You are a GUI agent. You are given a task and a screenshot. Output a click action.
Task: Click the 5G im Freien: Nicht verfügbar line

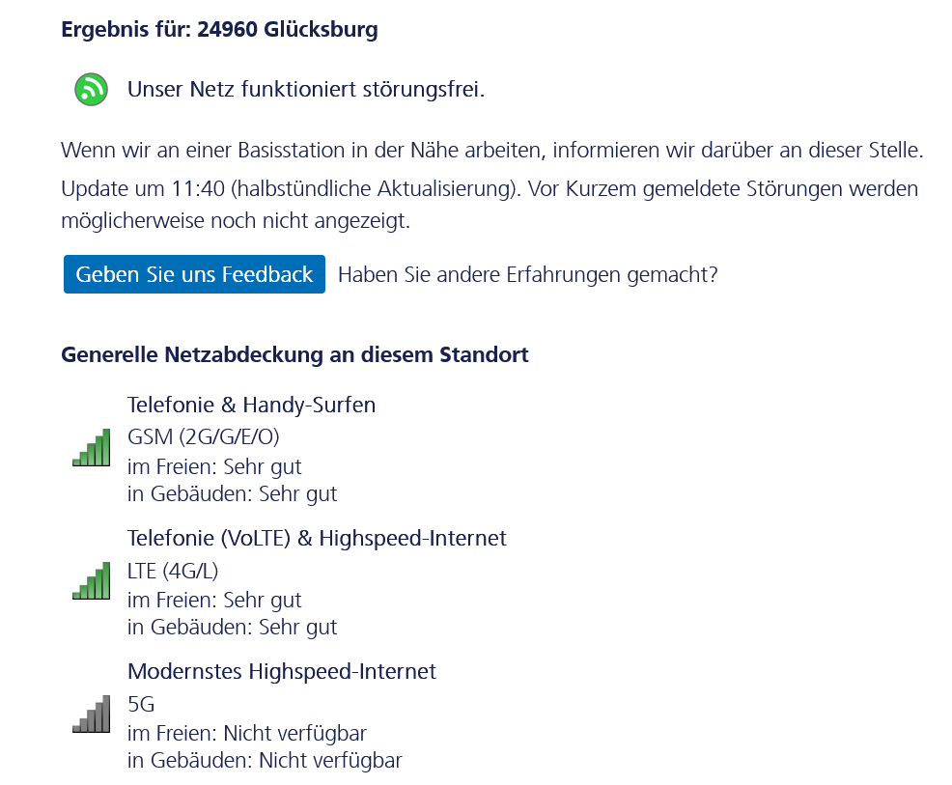(x=247, y=734)
